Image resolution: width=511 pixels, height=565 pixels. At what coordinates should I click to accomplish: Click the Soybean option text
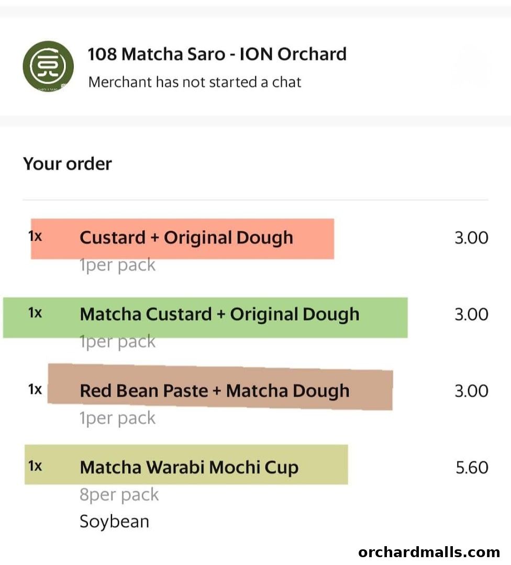point(114,522)
